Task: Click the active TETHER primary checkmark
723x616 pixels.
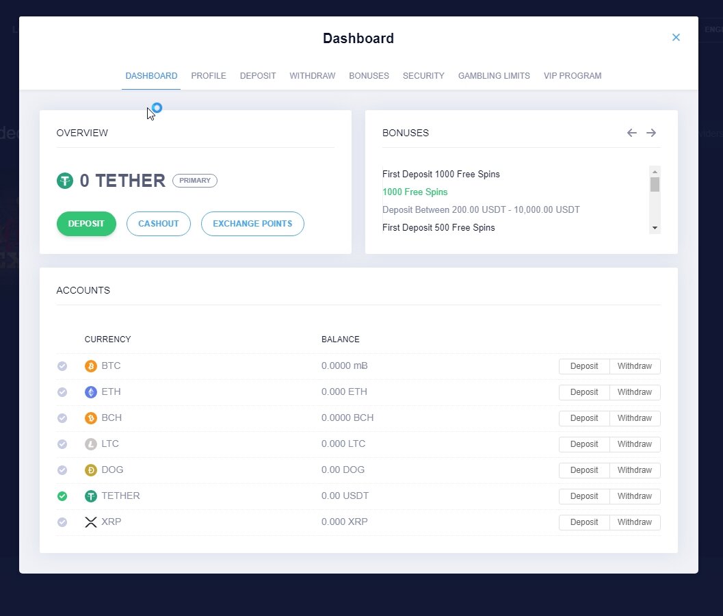Action: 62,496
